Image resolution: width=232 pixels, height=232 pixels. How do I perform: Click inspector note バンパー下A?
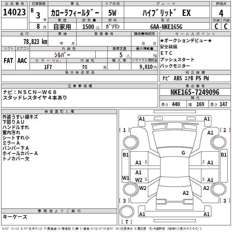(x=16, y=148)
